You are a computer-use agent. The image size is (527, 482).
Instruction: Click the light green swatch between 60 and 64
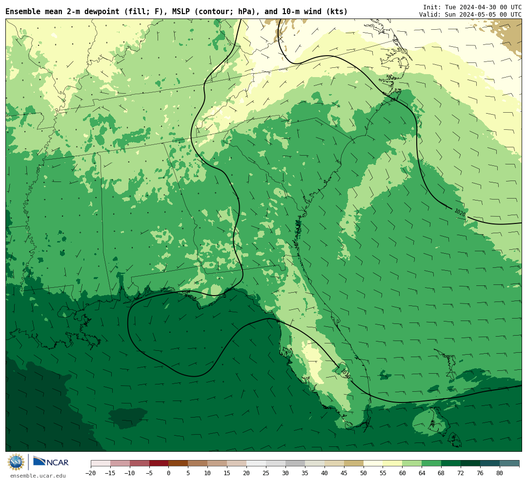pos(412,463)
